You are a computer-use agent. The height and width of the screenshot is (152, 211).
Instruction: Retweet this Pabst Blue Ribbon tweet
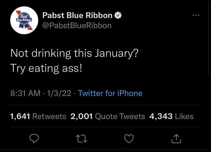[82, 138]
